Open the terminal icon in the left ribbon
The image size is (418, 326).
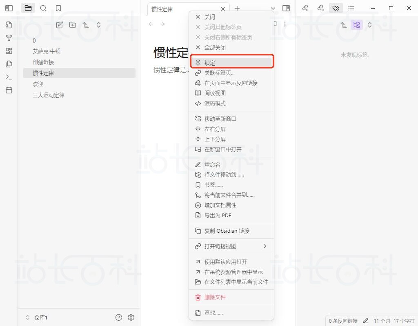(9, 77)
